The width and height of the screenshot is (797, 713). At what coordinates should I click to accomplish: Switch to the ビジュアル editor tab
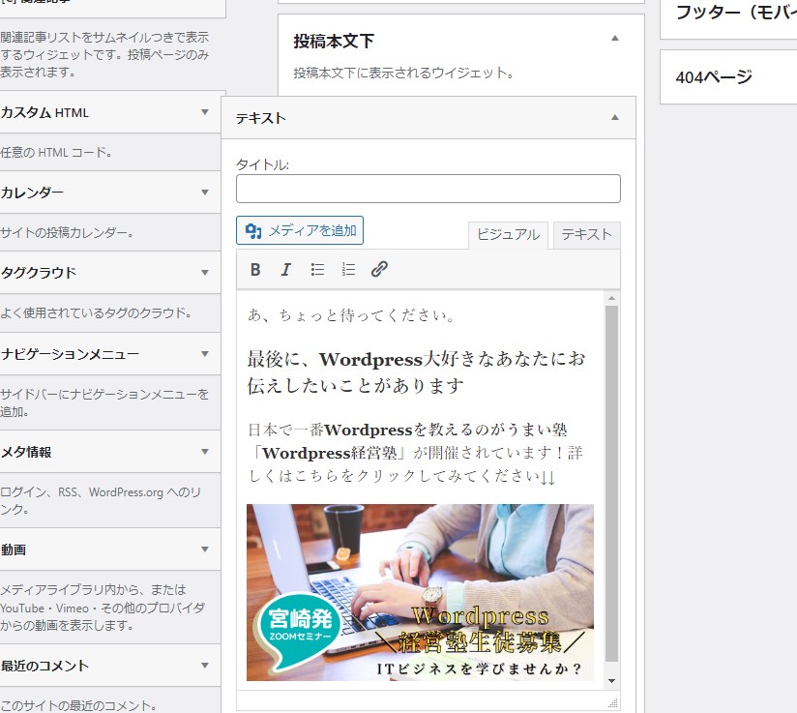(x=508, y=235)
